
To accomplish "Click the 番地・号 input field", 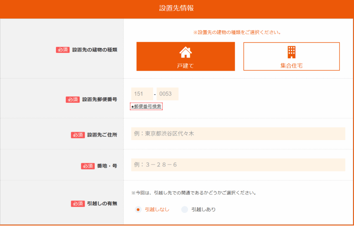I will 238,165.
